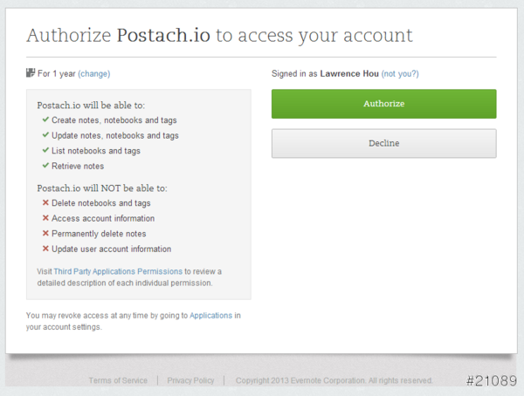This screenshot has width=524, height=396.
Task: Go to Applications in account settings
Action: (x=210, y=315)
